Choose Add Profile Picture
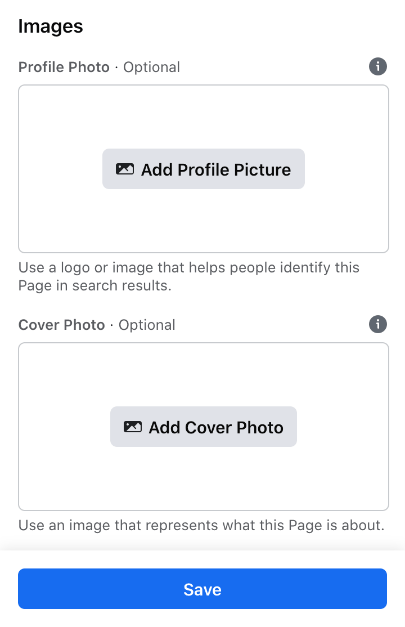 point(204,169)
